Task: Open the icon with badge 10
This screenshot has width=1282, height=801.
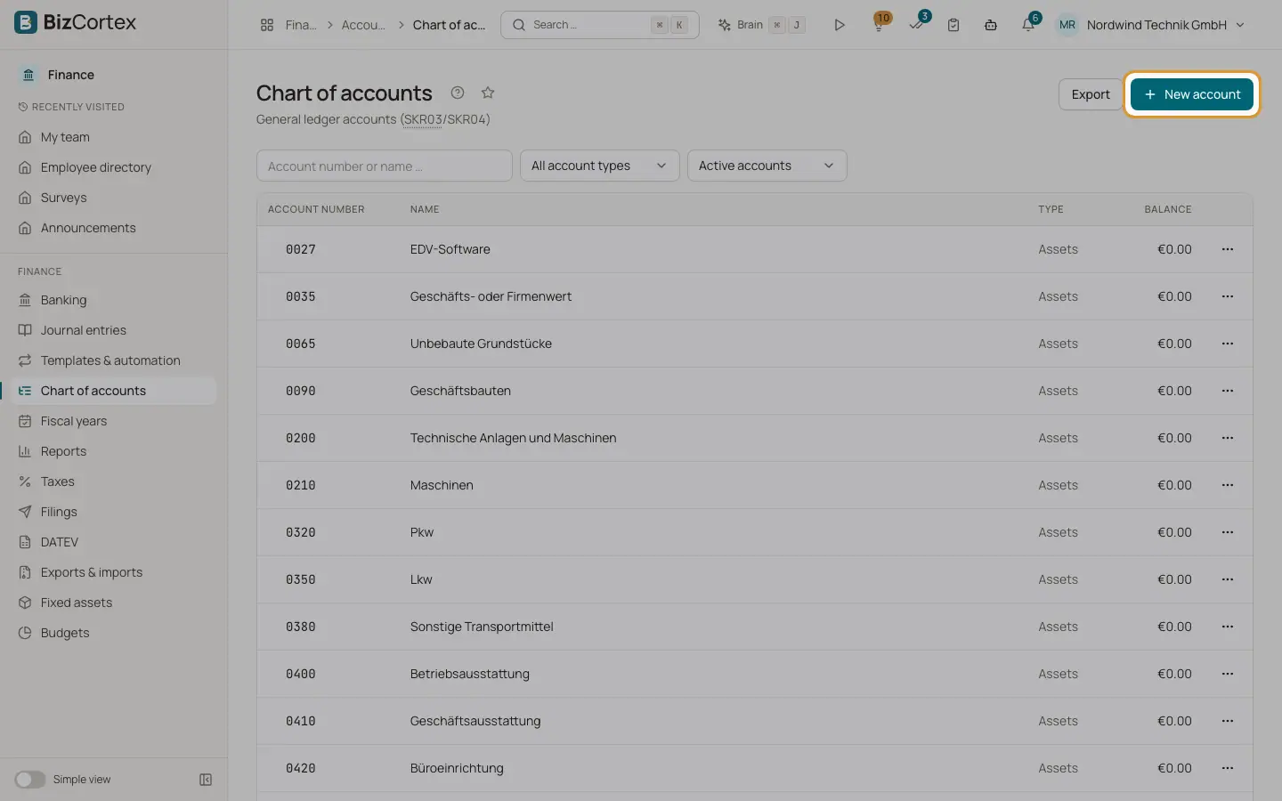Action: pos(879,25)
